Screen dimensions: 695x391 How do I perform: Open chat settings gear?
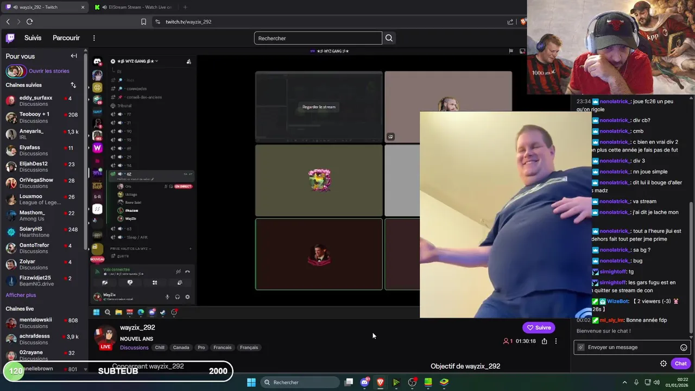663,364
